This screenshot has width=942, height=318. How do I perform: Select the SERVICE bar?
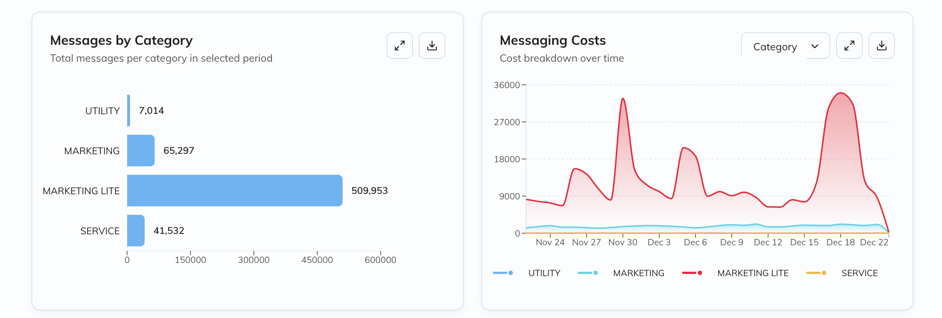[x=136, y=231]
